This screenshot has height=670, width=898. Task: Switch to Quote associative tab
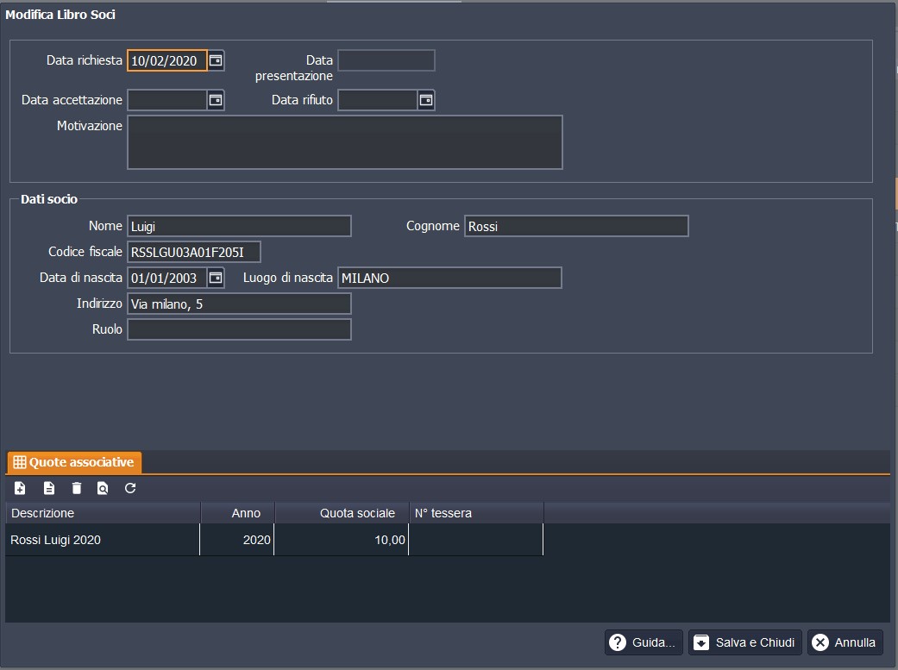74,462
